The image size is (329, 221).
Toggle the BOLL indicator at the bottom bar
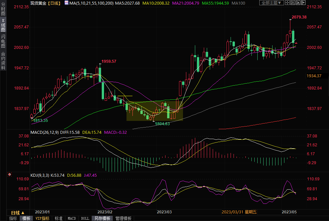85,218
